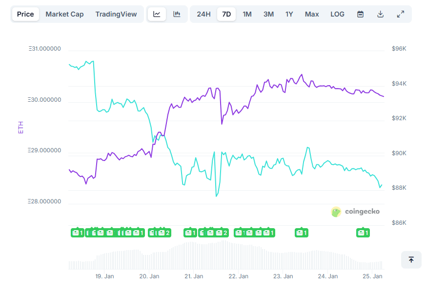Viewport: 426px width, 288px height.
Task: Click the last news marker before 25 Jan
Action: click(363, 233)
